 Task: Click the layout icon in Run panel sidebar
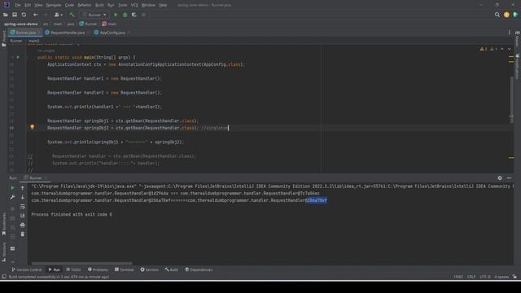(12, 248)
